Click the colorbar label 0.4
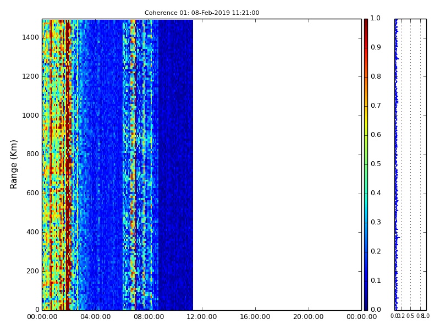 pyautogui.click(x=376, y=193)
